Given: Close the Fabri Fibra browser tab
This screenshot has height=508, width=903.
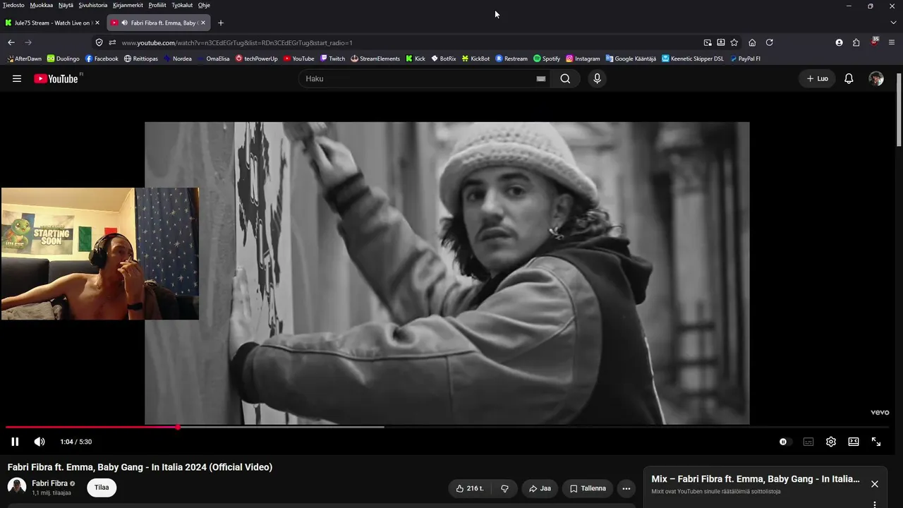Looking at the screenshot, I should 203,23.
